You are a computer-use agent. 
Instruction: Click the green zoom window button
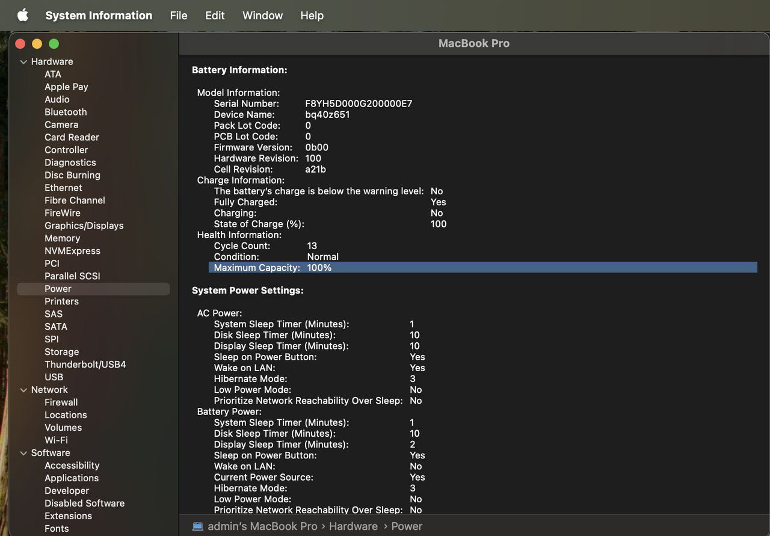[x=54, y=44]
